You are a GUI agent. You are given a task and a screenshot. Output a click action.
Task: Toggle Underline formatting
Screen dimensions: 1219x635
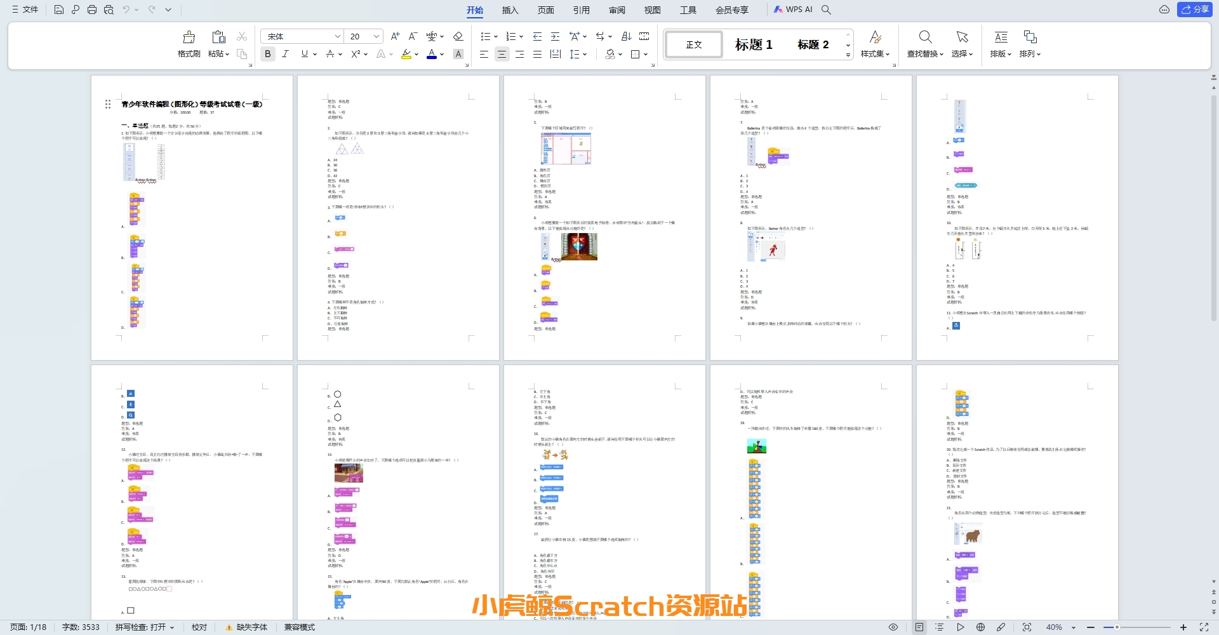(x=304, y=54)
